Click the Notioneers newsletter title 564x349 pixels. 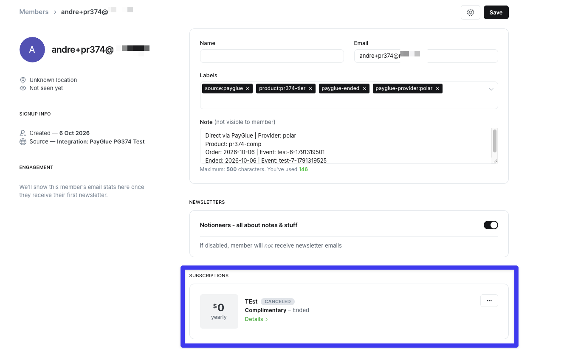[x=248, y=225]
